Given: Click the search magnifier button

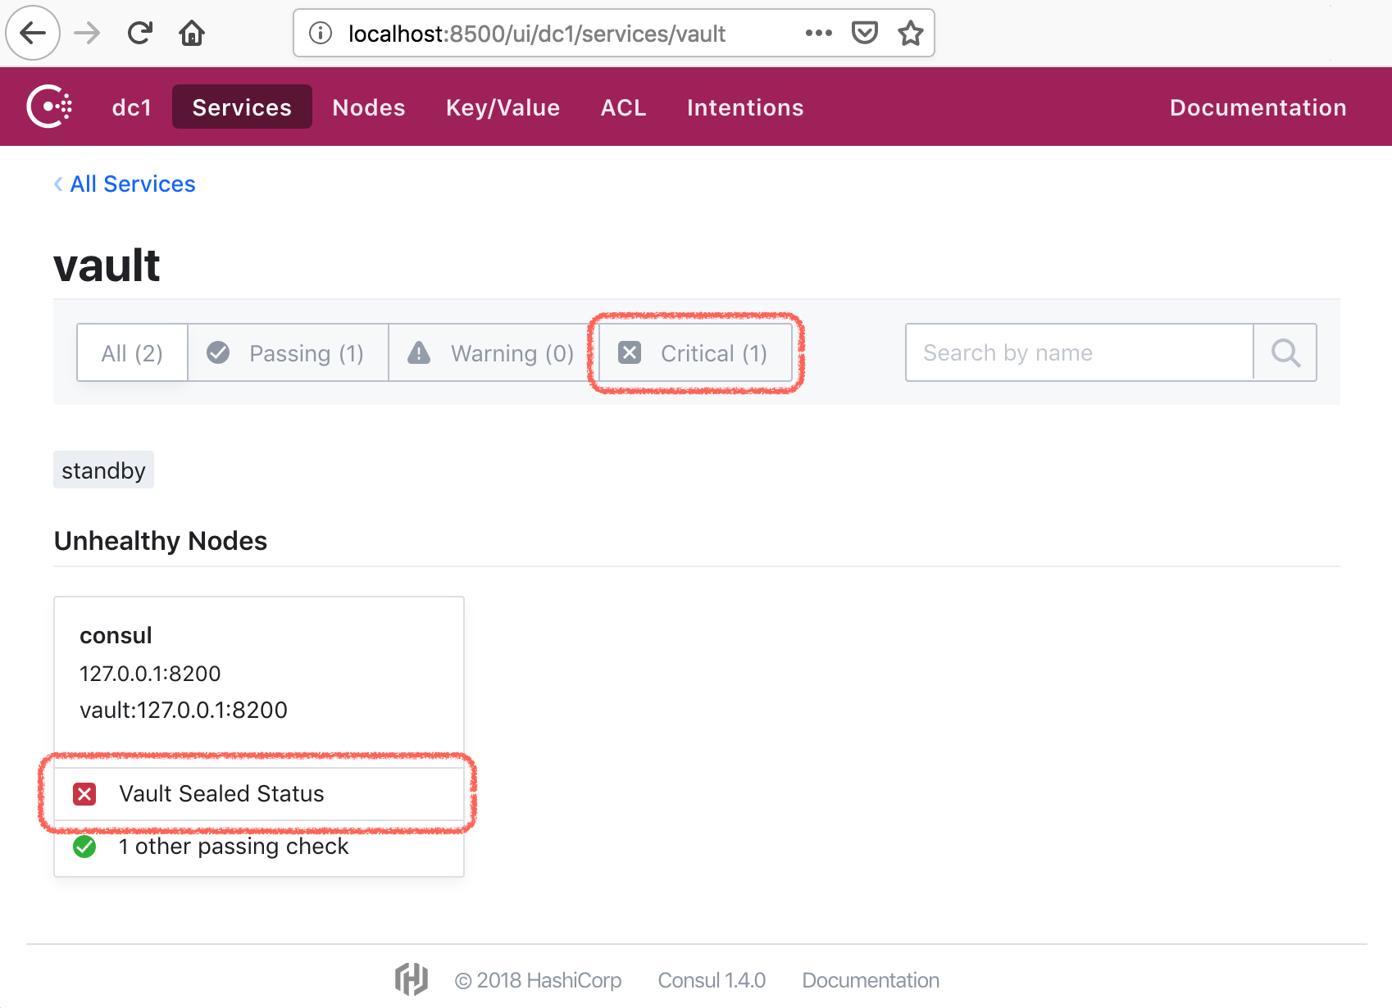Looking at the screenshot, I should coord(1285,352).
